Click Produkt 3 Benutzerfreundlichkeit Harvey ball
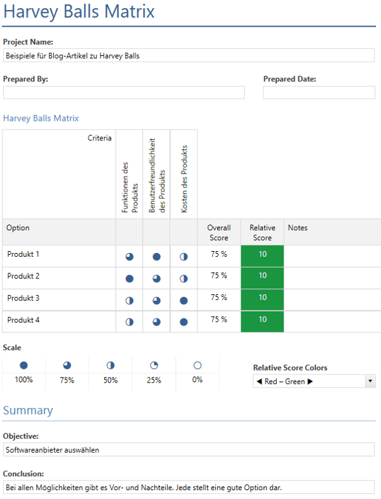Screen dimensions: 381x499 click(x=156, y=301)
